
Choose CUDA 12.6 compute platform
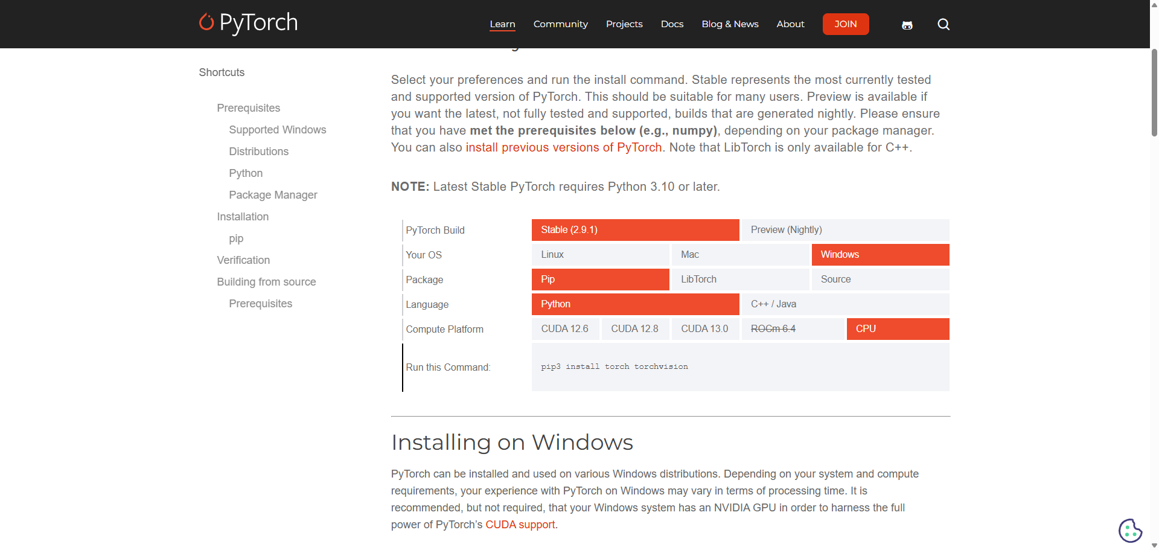tap(566, 329)
